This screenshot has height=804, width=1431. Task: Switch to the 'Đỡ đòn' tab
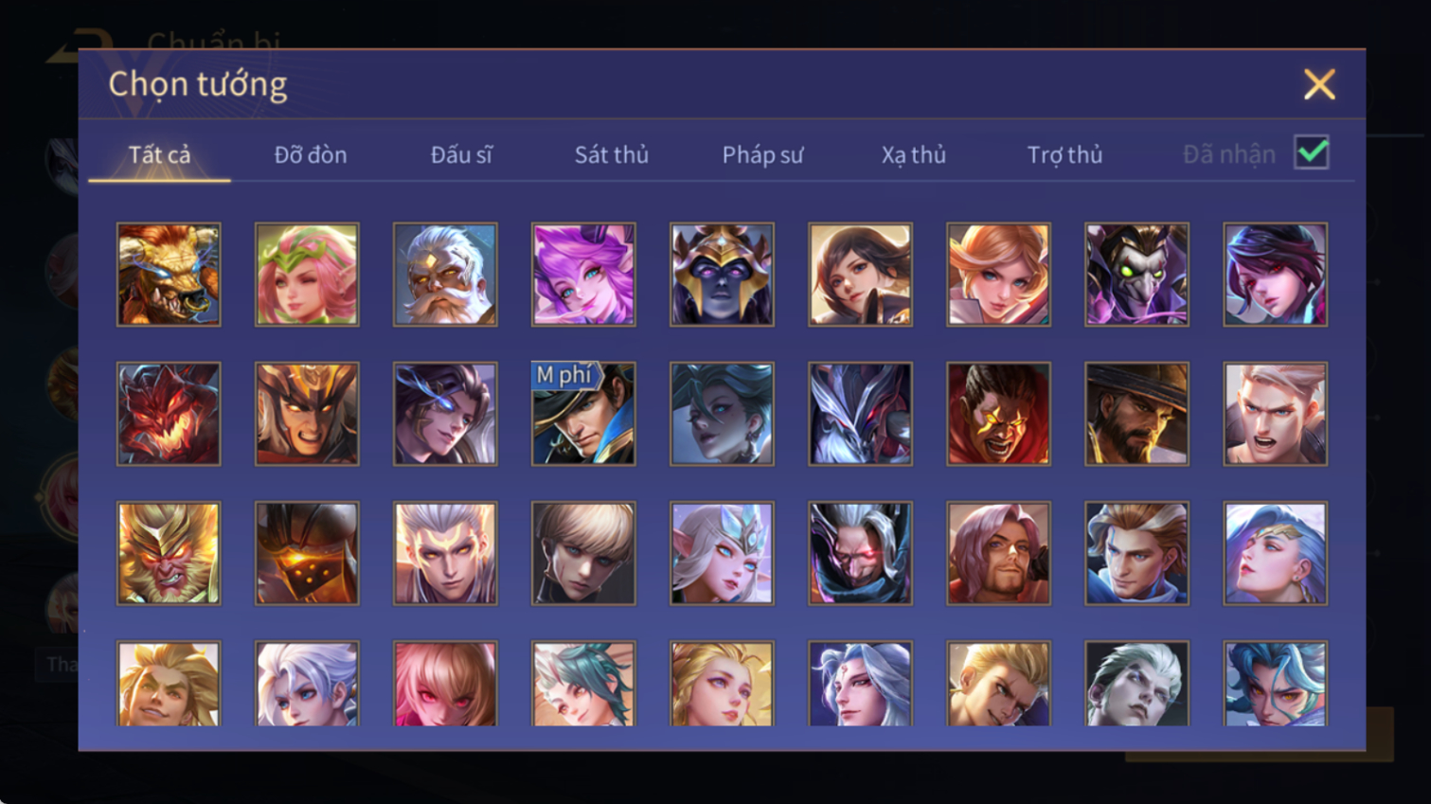pos(311,154)
